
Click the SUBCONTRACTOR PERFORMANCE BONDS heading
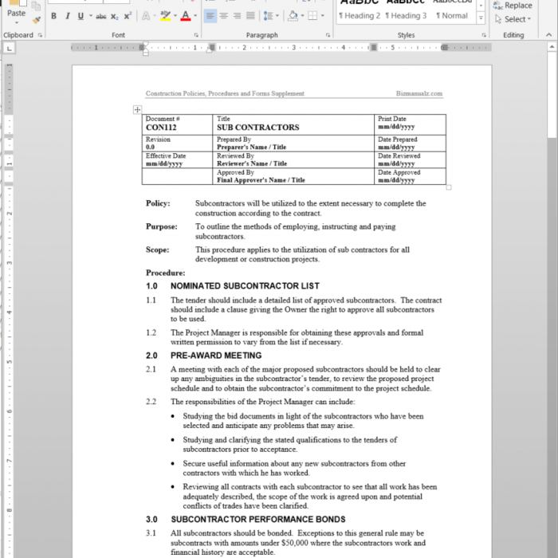[x=258, y=520]
